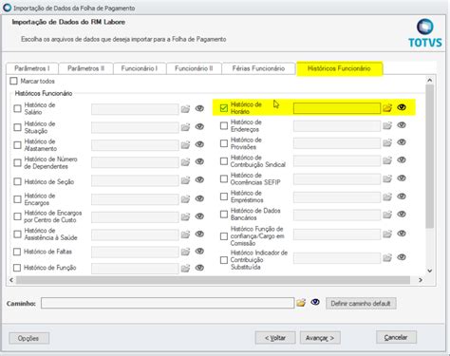Open folder icon for Histórico de Número de Dependentes
This screenshot has width=450, height=356.
tap(185, 162)
